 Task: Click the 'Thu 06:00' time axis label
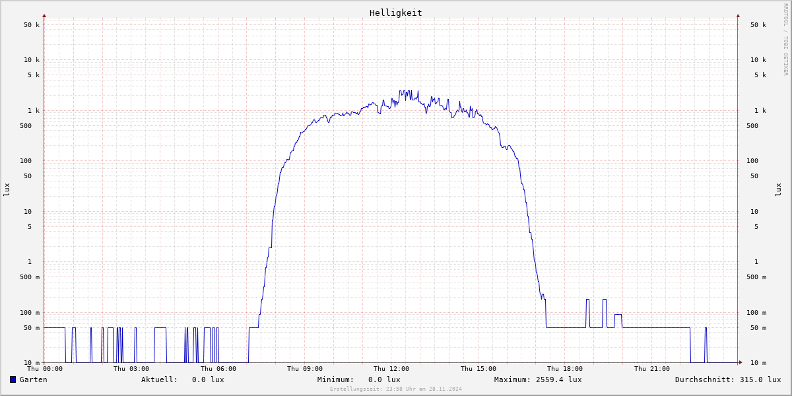tap(218, 369)
